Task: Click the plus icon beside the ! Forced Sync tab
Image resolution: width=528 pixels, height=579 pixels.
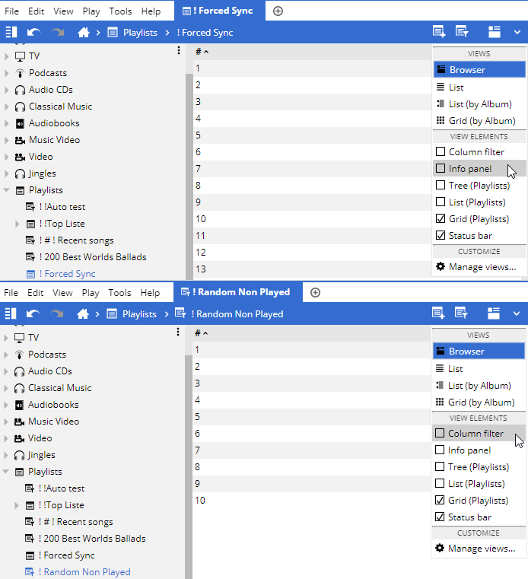Action: click(278, 11)
